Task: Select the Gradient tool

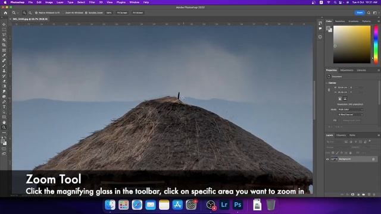Action: 4,86
